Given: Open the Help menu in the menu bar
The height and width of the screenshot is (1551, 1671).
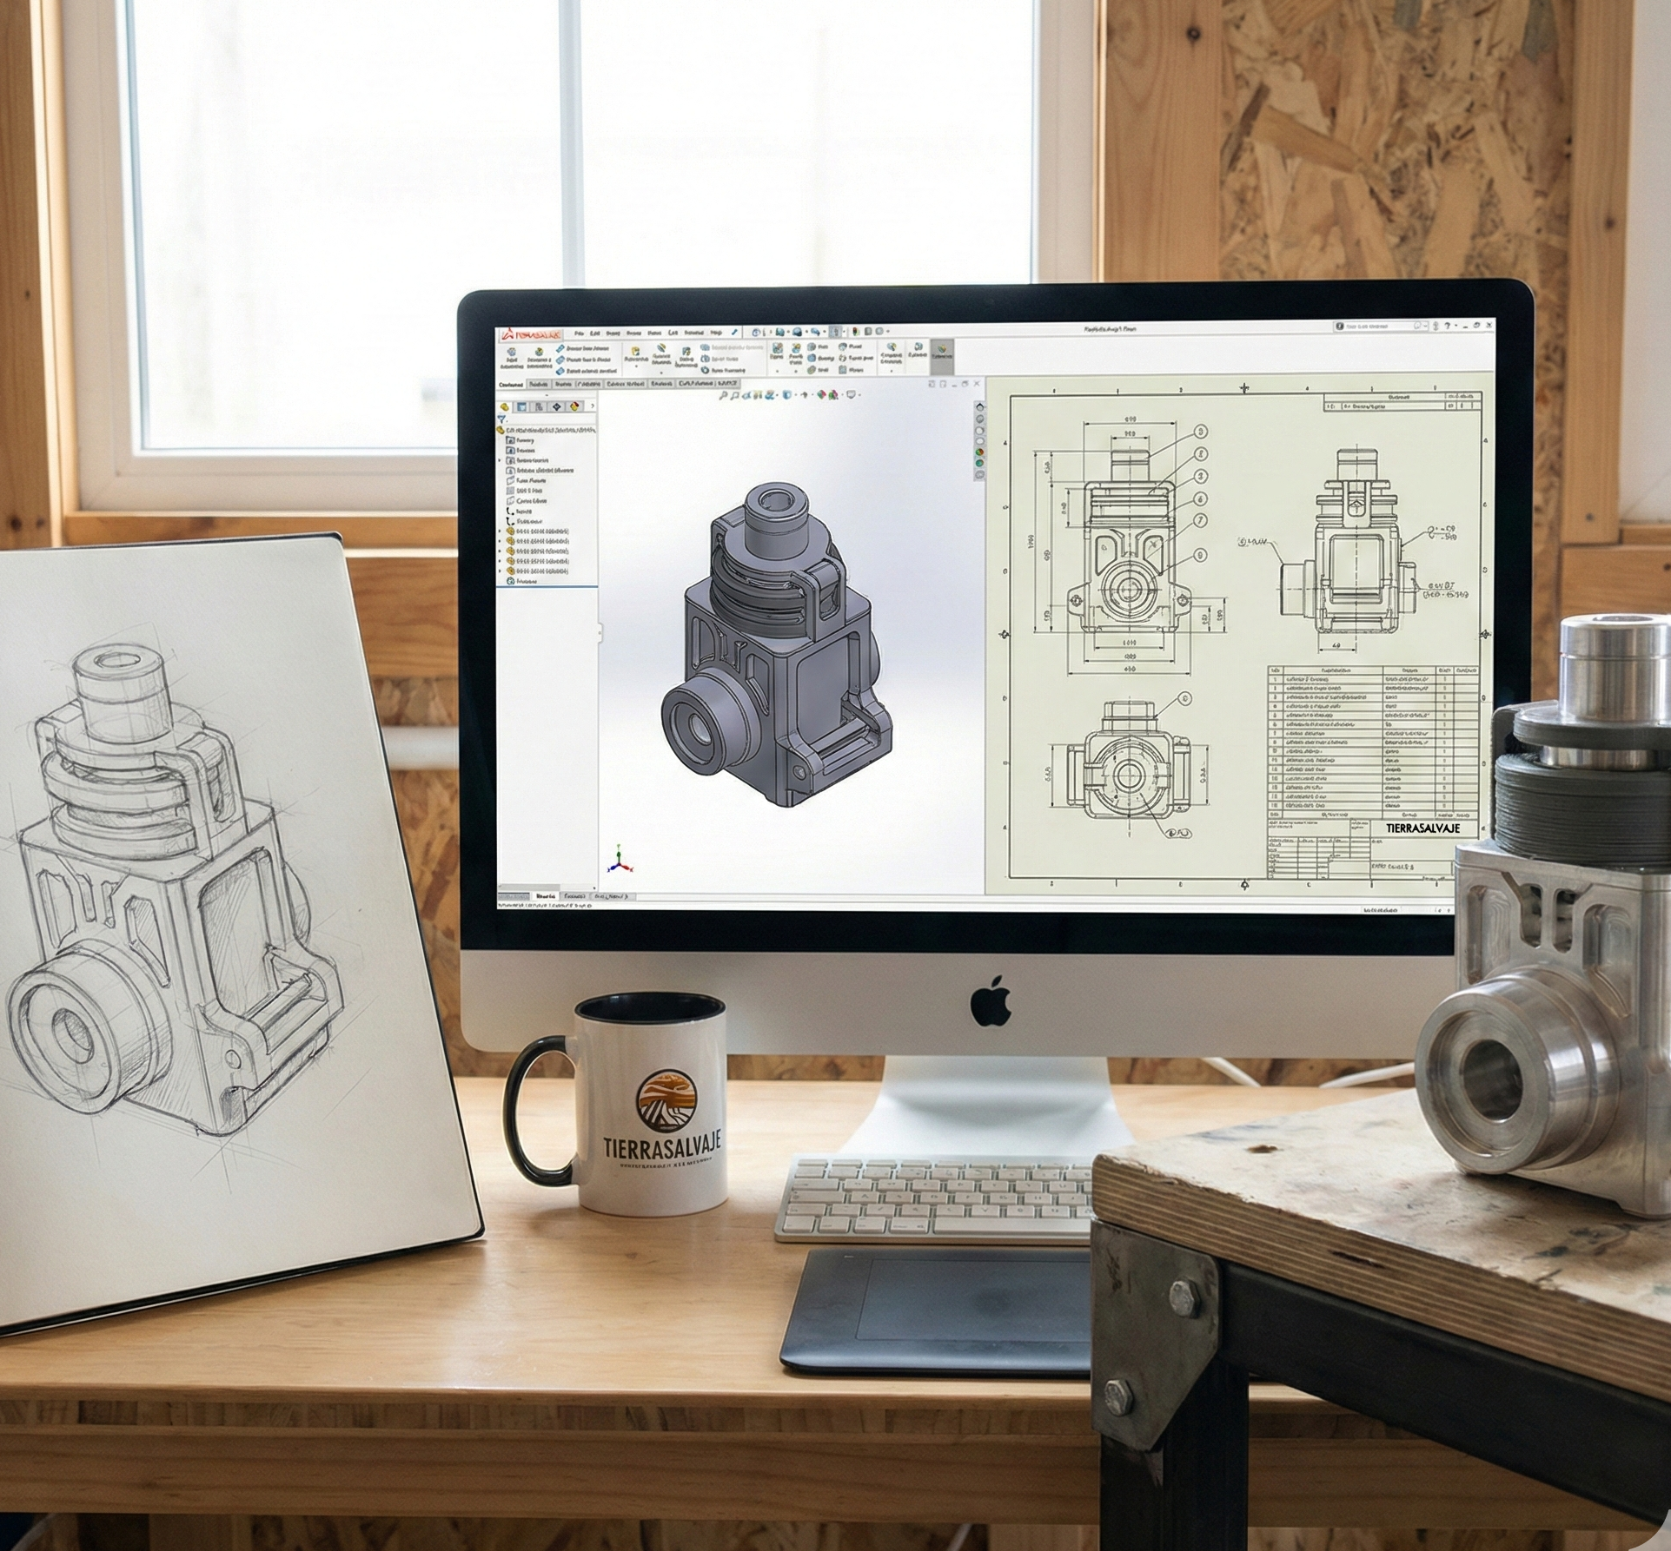Looking at the screenshot, I should point(717,333).
